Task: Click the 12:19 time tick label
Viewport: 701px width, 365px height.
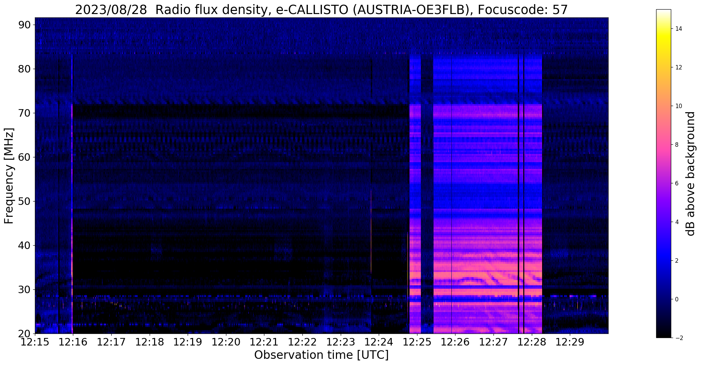Action: [x=188, y=342]
